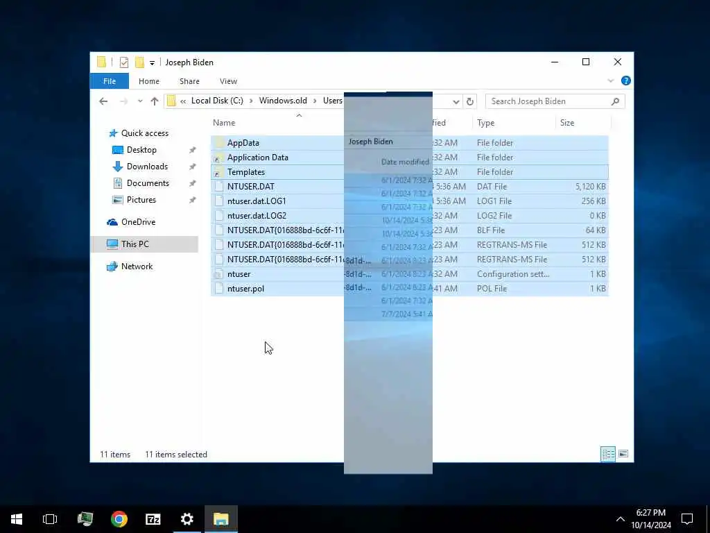
Task: Click the Properties quick access toolbar icon
Action: coord(123,62)
